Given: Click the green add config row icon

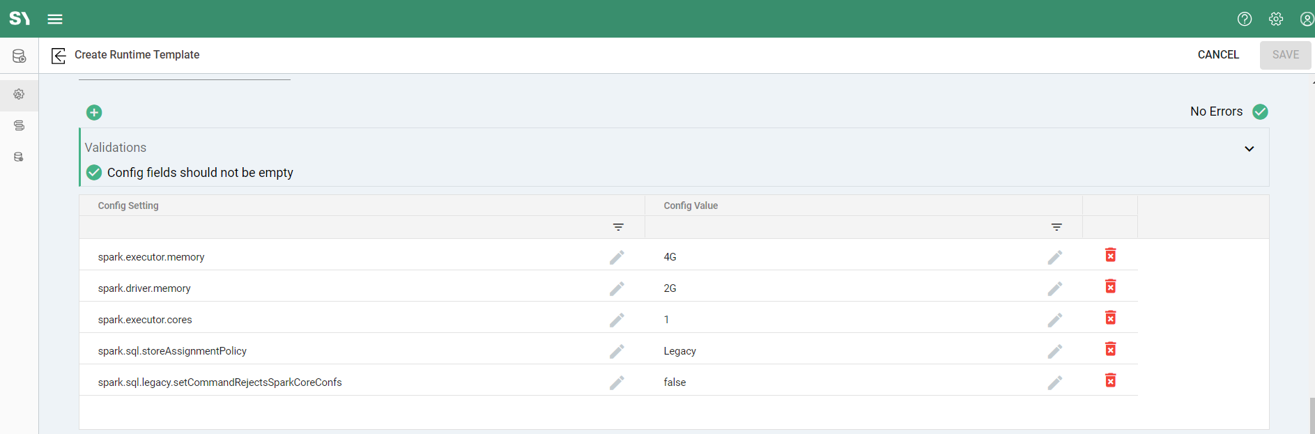Looking at the screenshot, I should 94,112.
